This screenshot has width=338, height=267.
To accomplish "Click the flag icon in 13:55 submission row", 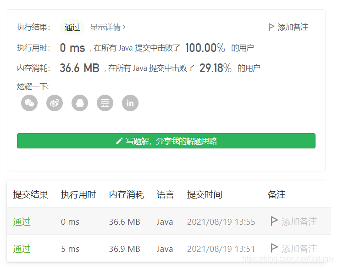I will click(274, 221).
